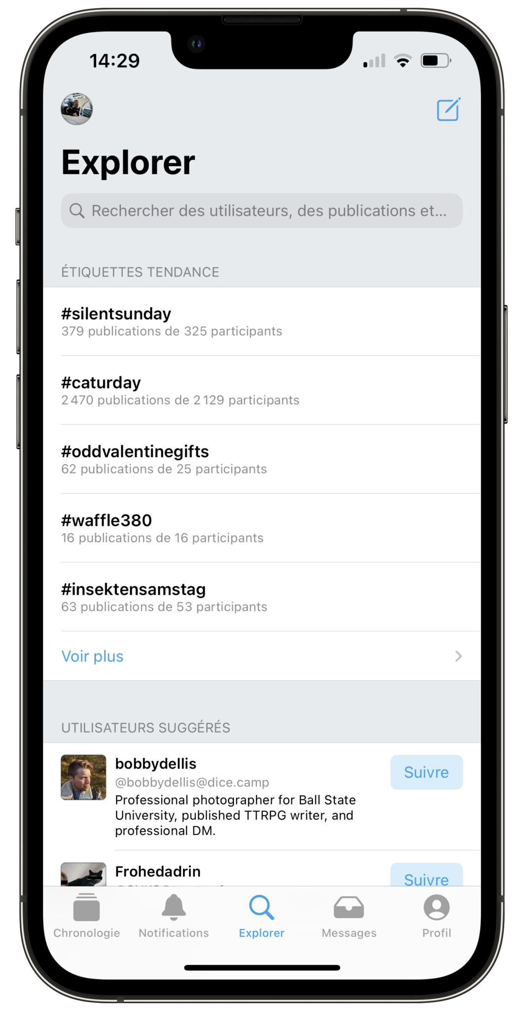Open Frohedadrin's avatar thumbnail
This screenshot has height=1011, width=524.
(x=83, y=874)
